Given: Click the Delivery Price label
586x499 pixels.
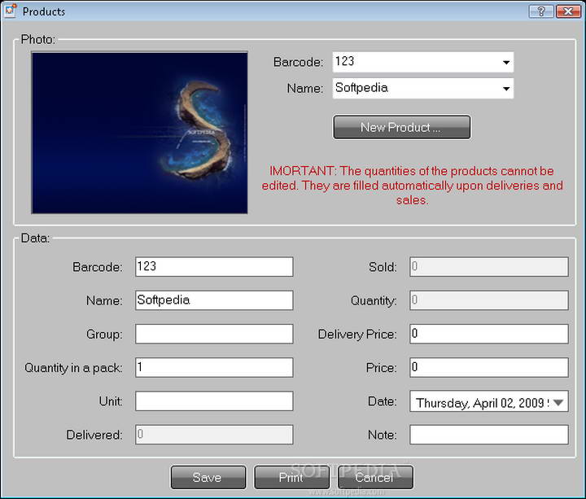Looking at the screenshot, I should (x=357, y=335).
